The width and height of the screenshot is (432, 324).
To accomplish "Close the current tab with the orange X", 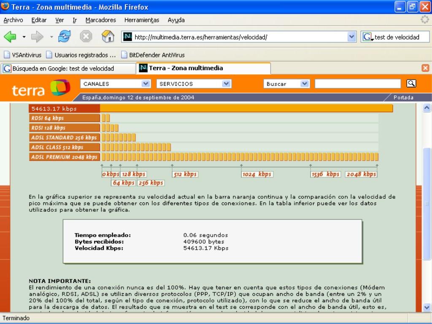I will tap(425, 68).
